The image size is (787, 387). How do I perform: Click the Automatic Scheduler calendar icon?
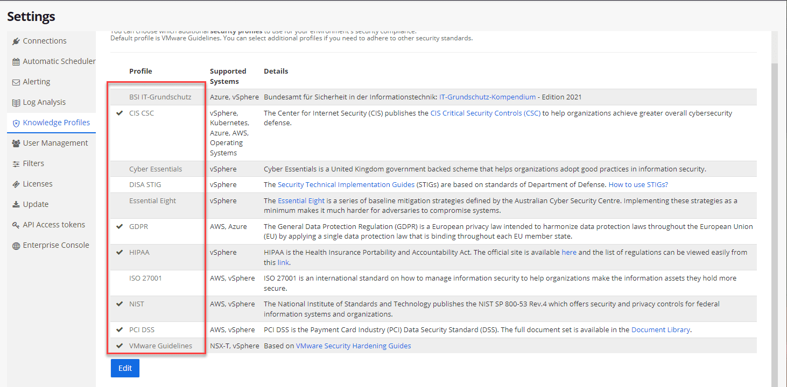(x=16, y=62)
